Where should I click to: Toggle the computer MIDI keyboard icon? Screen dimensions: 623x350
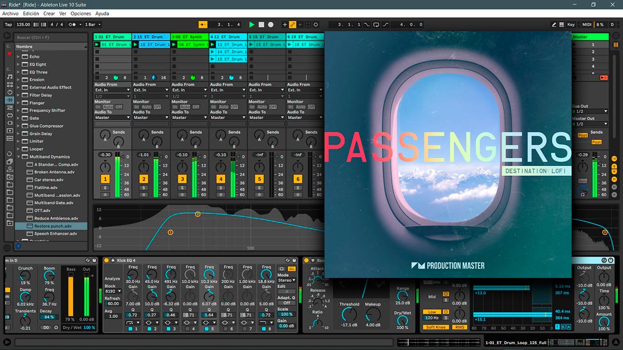[561, 24]
